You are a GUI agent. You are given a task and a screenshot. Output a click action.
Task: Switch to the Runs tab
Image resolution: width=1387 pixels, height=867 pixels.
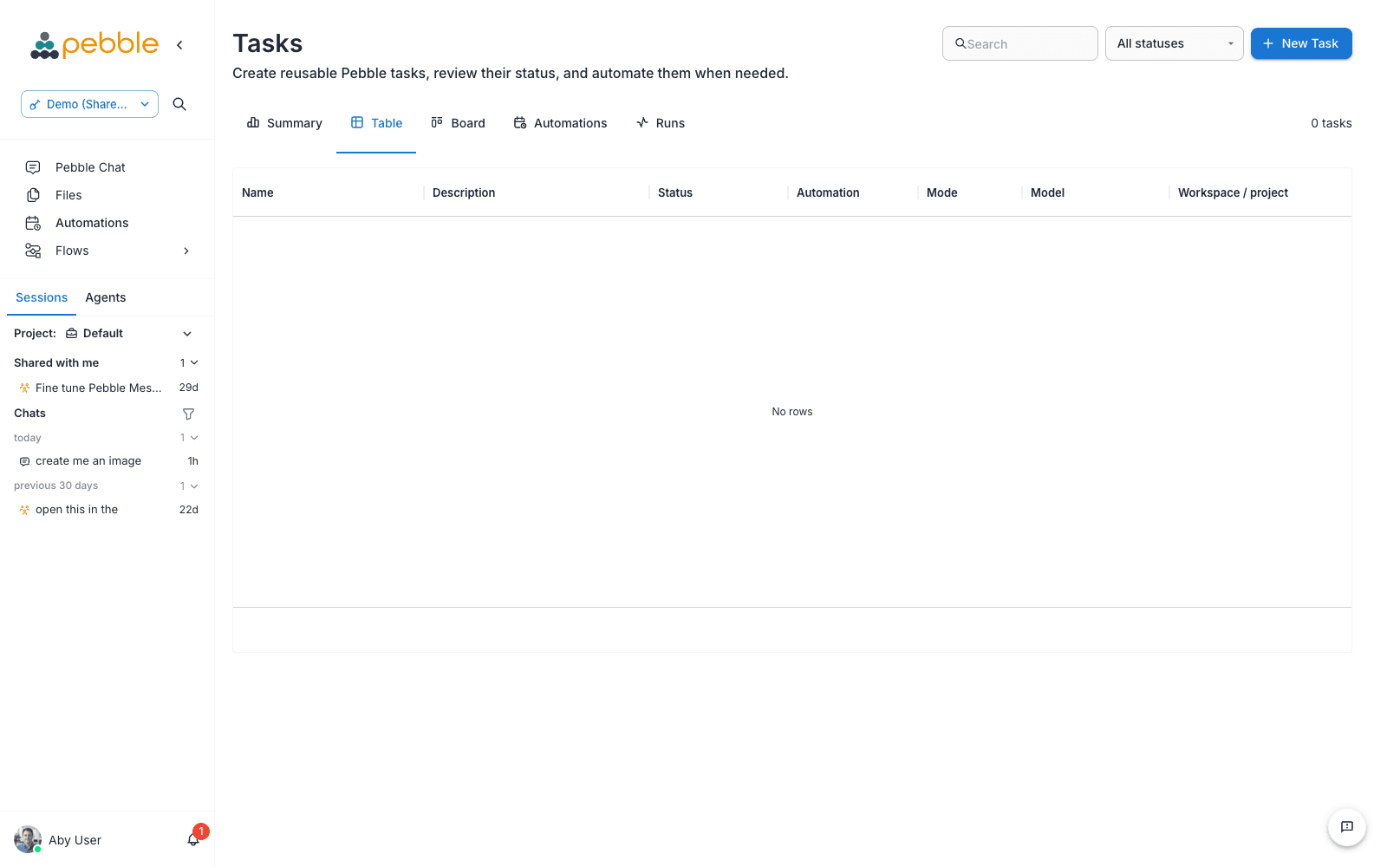click(661, 123)
